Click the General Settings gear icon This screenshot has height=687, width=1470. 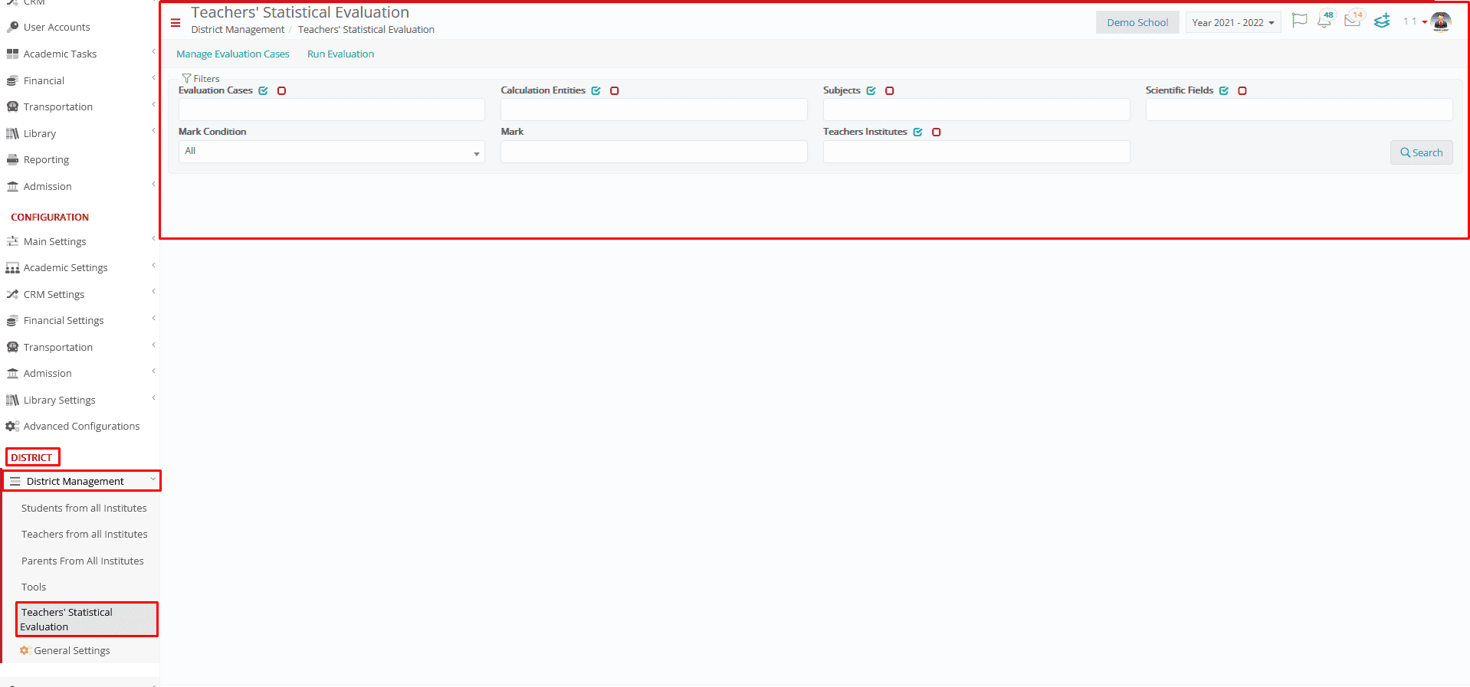[x=25, y=650]
